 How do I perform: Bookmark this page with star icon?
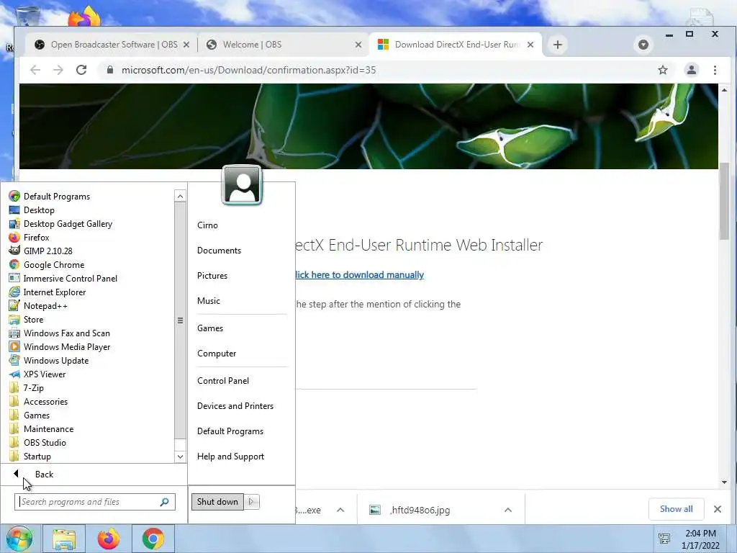click(x=663, y=70)
